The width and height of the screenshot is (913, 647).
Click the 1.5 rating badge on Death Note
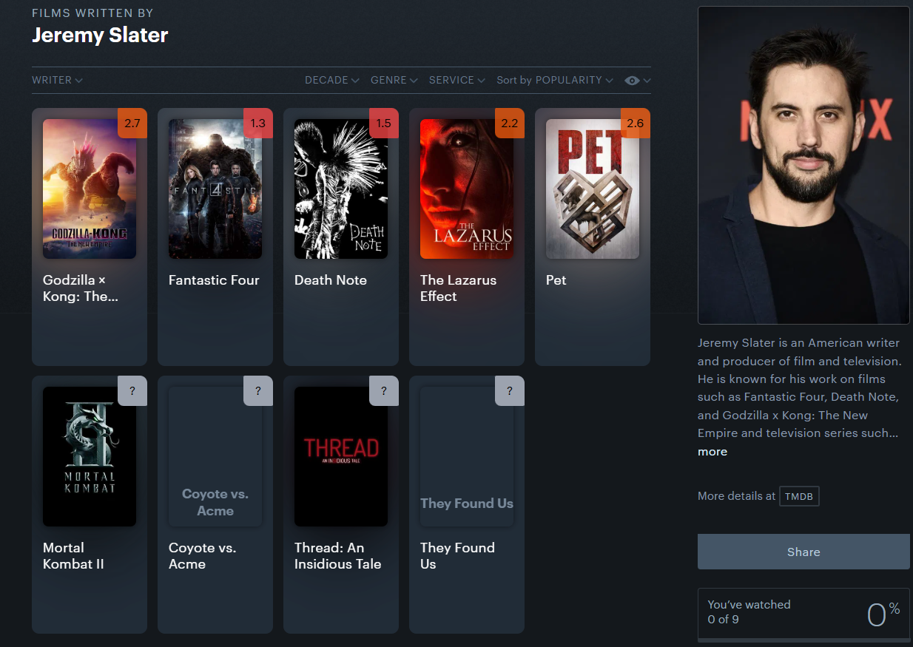tap(384, 123)
